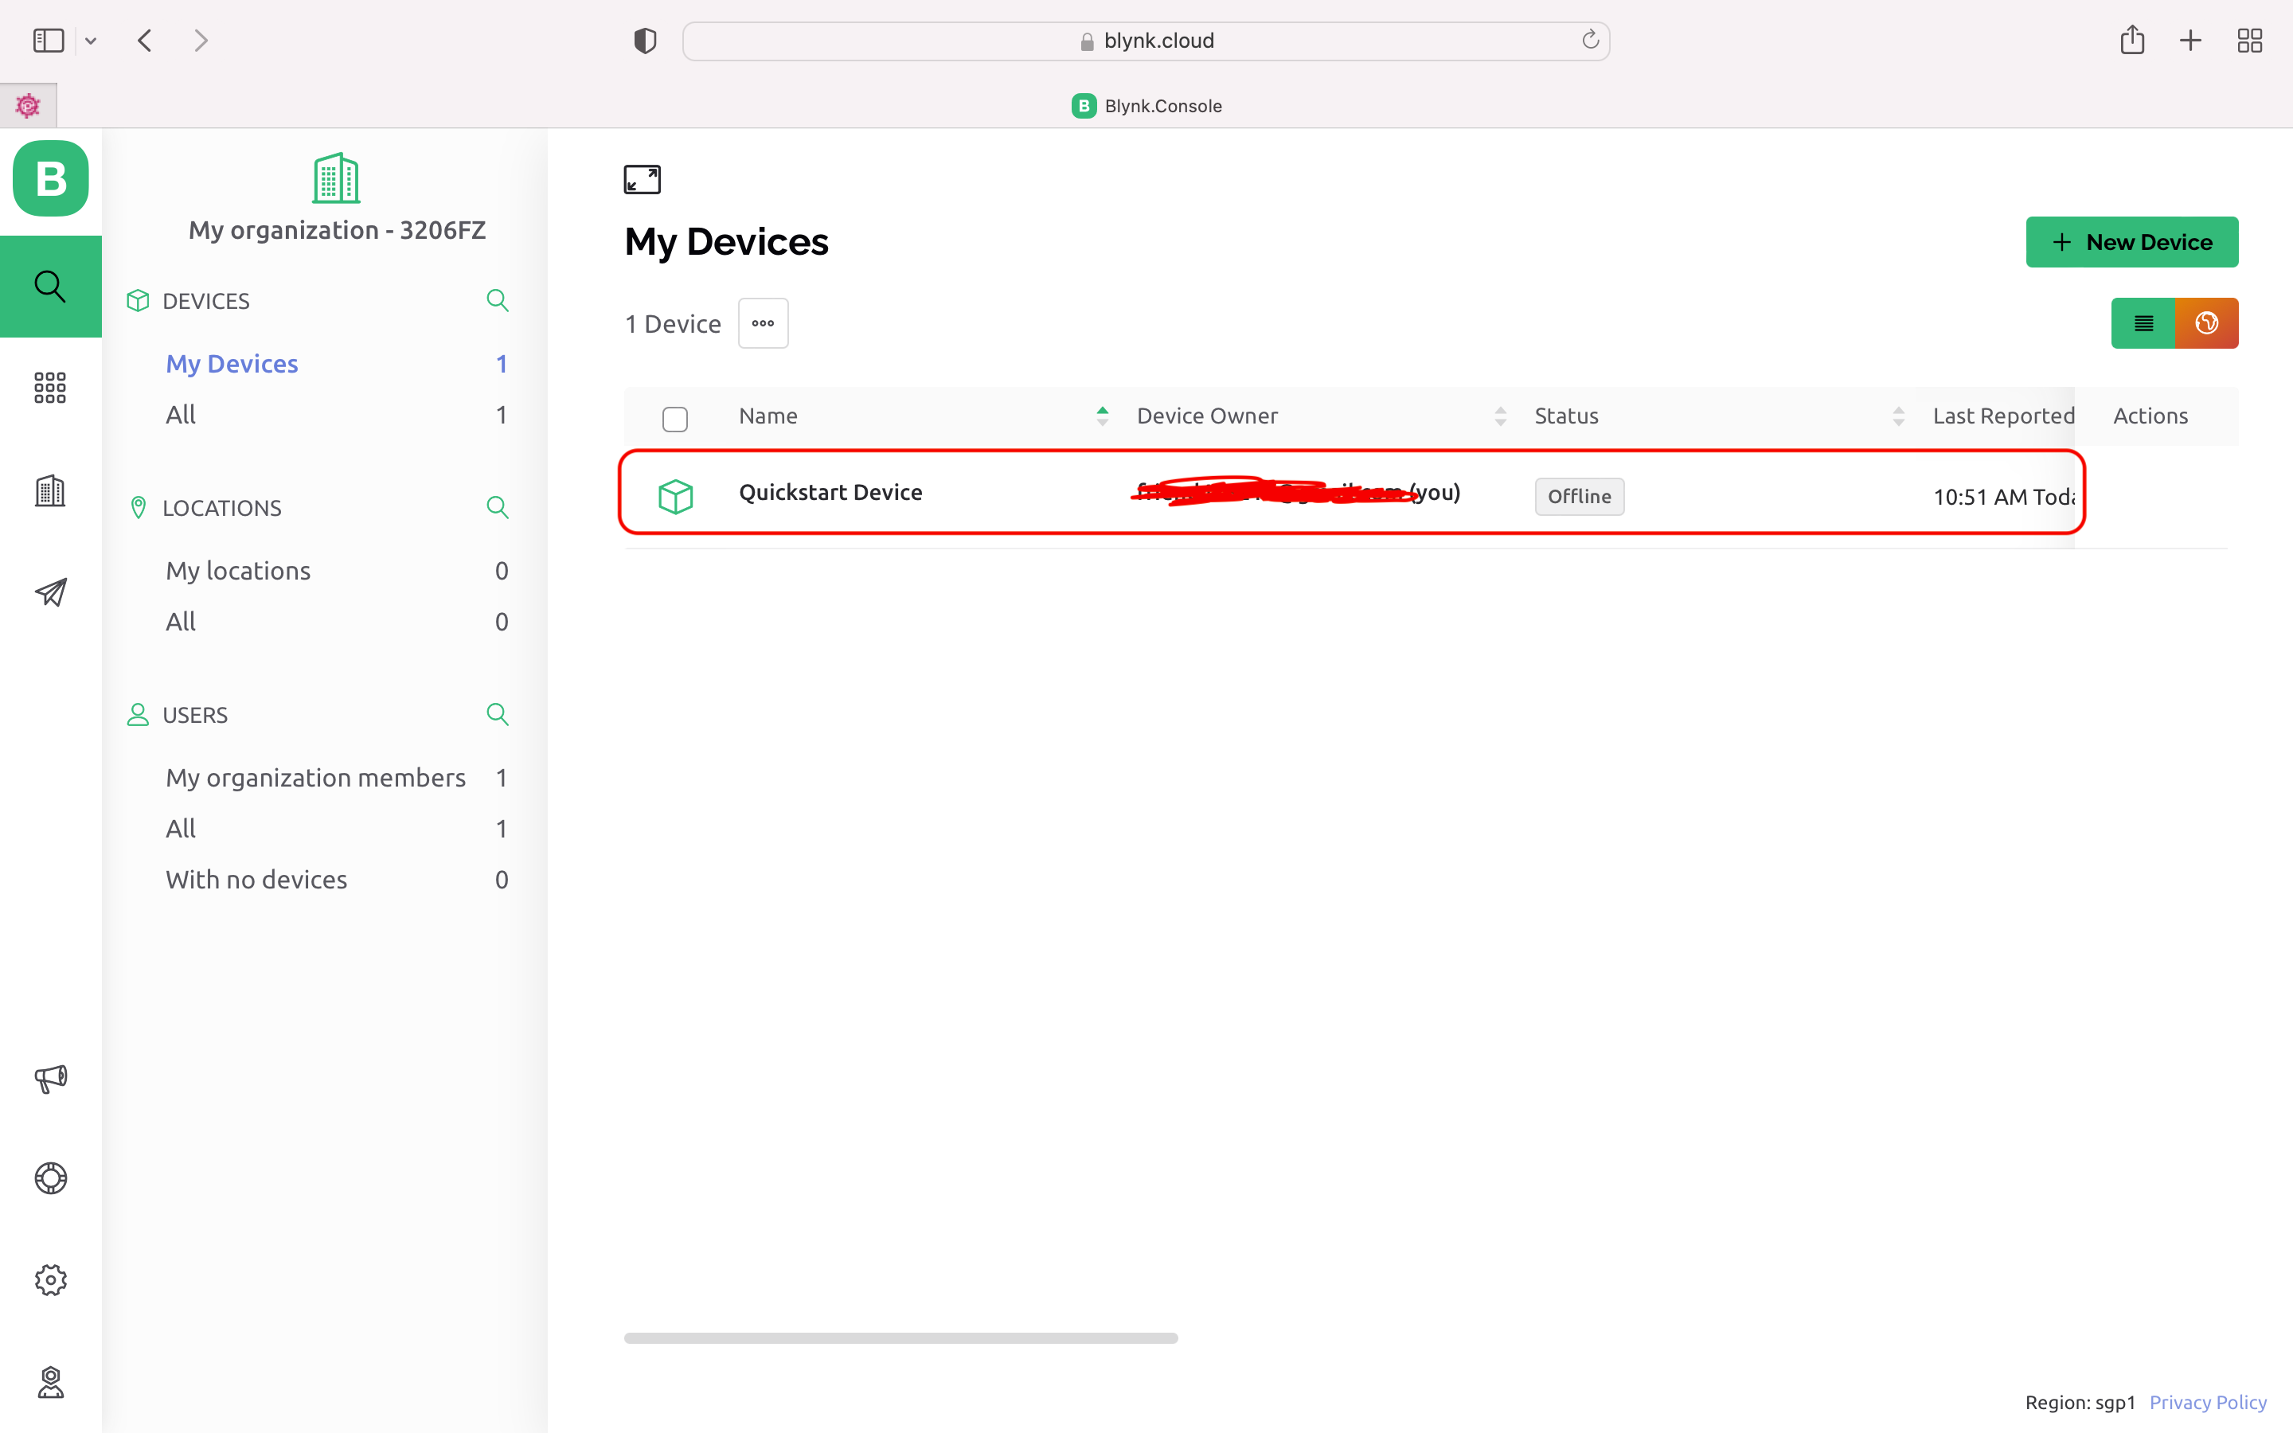Click the Offline status badge
The image size is (2293, 1433).
pyautogui.click(x=1579, y=496)
